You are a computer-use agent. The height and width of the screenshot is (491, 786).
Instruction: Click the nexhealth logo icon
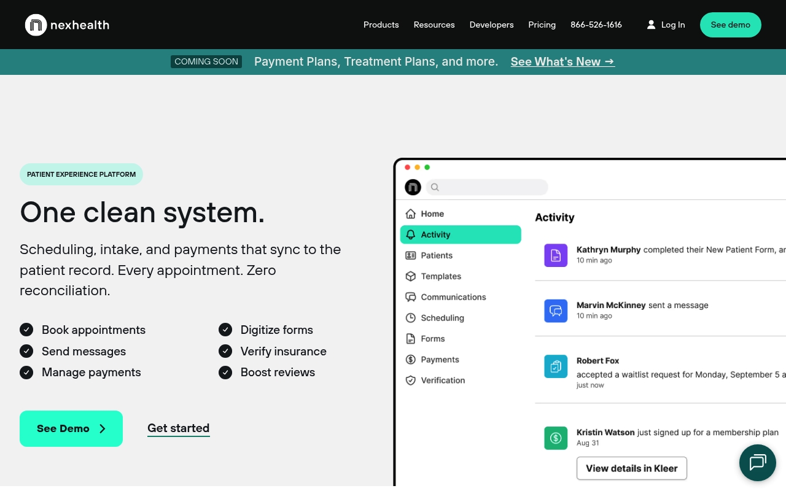click(x=36, y=25)
